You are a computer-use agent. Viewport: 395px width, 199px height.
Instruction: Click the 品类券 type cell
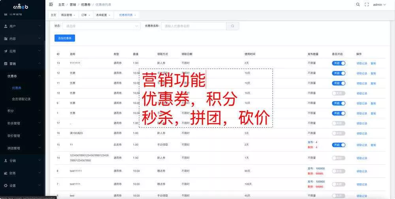tap(117, 145)
